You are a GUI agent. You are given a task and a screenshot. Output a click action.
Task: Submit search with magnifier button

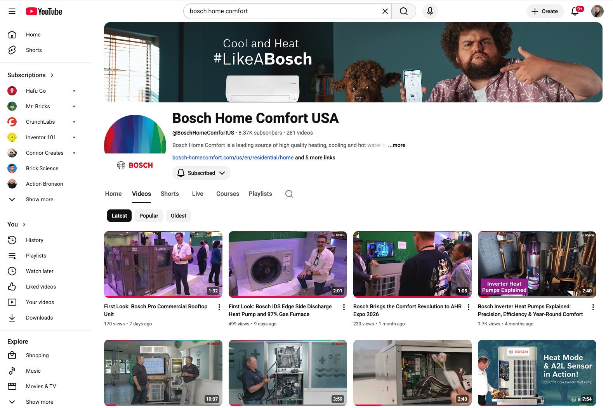coord(404,11)
